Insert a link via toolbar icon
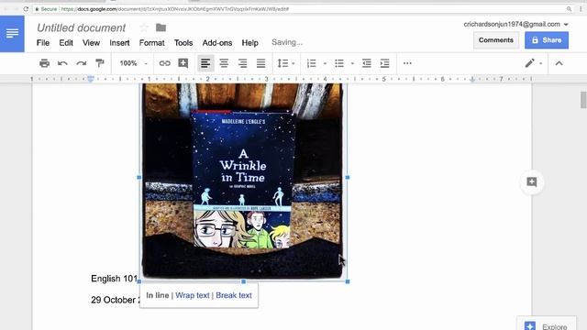 pos(165,63)
